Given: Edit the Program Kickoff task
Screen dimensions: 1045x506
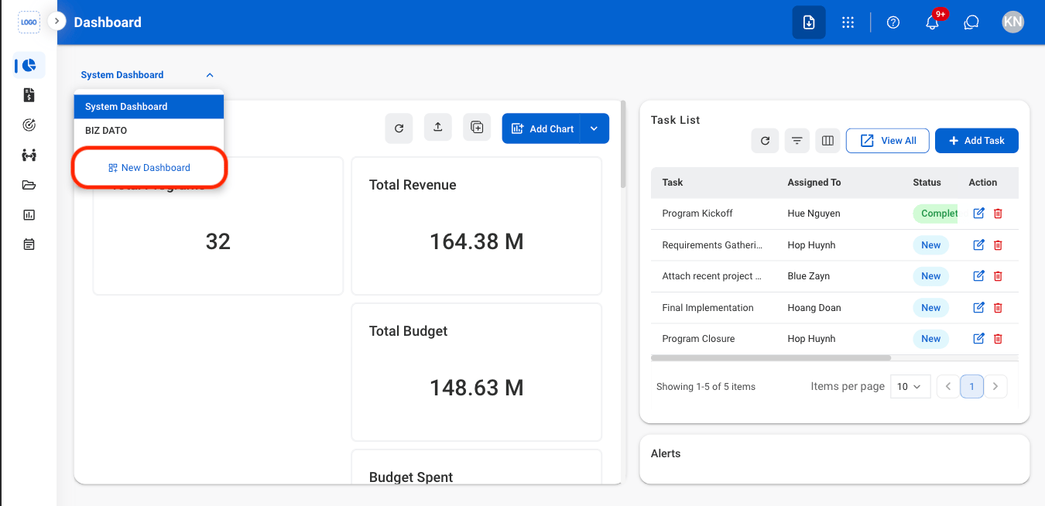Looking at the screenshot, I should pos(978,214).
